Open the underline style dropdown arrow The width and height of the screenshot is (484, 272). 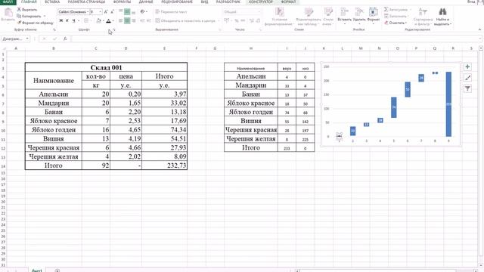pos(79,20)
